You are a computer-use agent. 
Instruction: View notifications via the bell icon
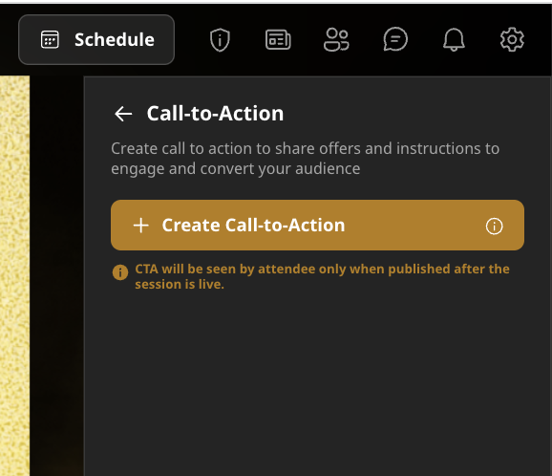point(454,39)
